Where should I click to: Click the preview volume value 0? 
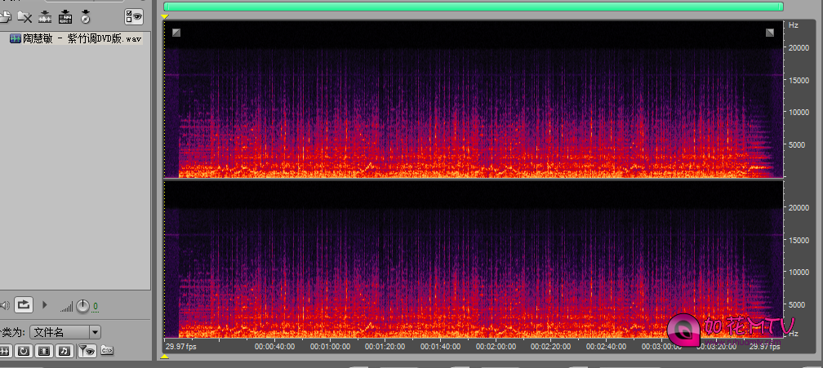96,306
